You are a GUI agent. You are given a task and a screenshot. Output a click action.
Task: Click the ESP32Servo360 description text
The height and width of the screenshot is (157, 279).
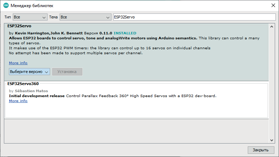coord(113,96)
